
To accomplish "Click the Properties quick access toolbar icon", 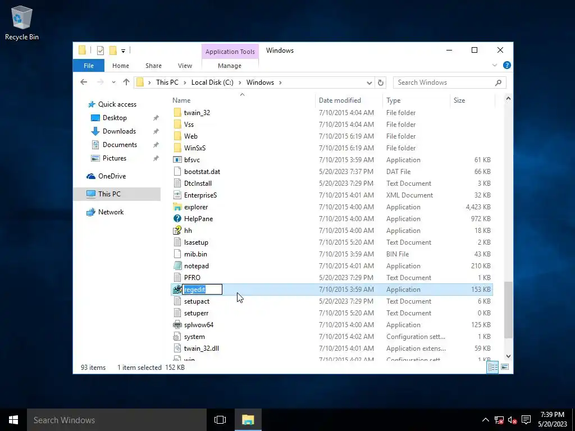I will [101, 51].
